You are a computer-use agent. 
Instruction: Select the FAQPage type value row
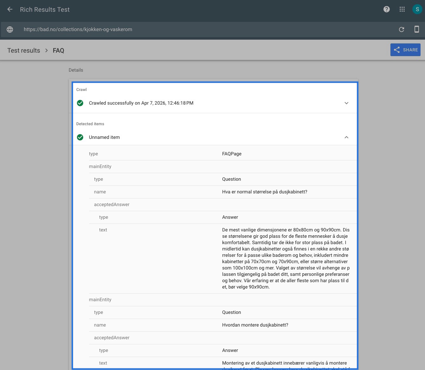point(232,154)
